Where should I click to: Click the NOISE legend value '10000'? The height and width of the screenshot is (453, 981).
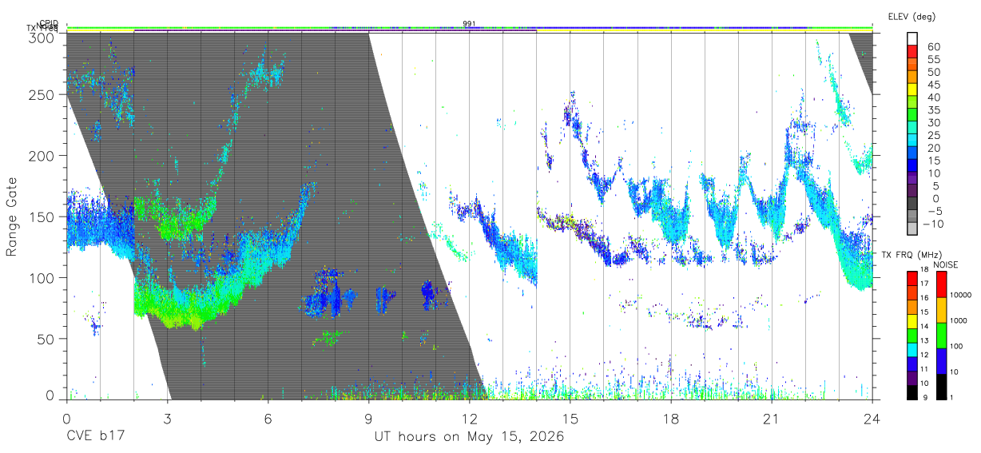(x=959, y=295)
